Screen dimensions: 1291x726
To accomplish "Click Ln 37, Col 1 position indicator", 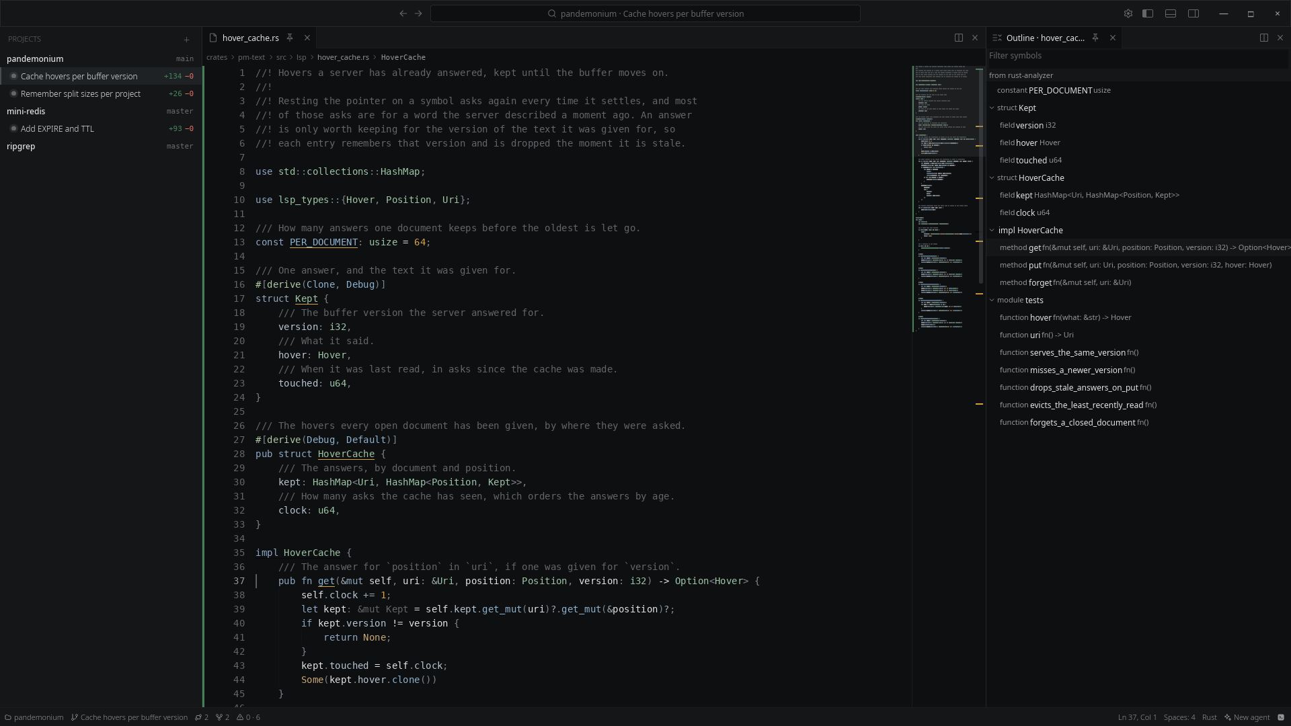I will 1138,717.
